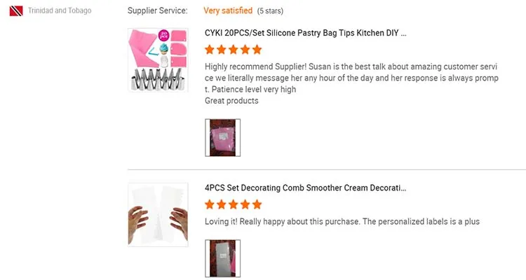Open the Decorating Comb product image with hands
Viewport: 526px width, 280px height.
tap(158, 214)
